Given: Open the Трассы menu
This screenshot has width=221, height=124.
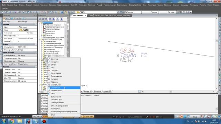Looking at the screenshot, I should click(160, 5).
